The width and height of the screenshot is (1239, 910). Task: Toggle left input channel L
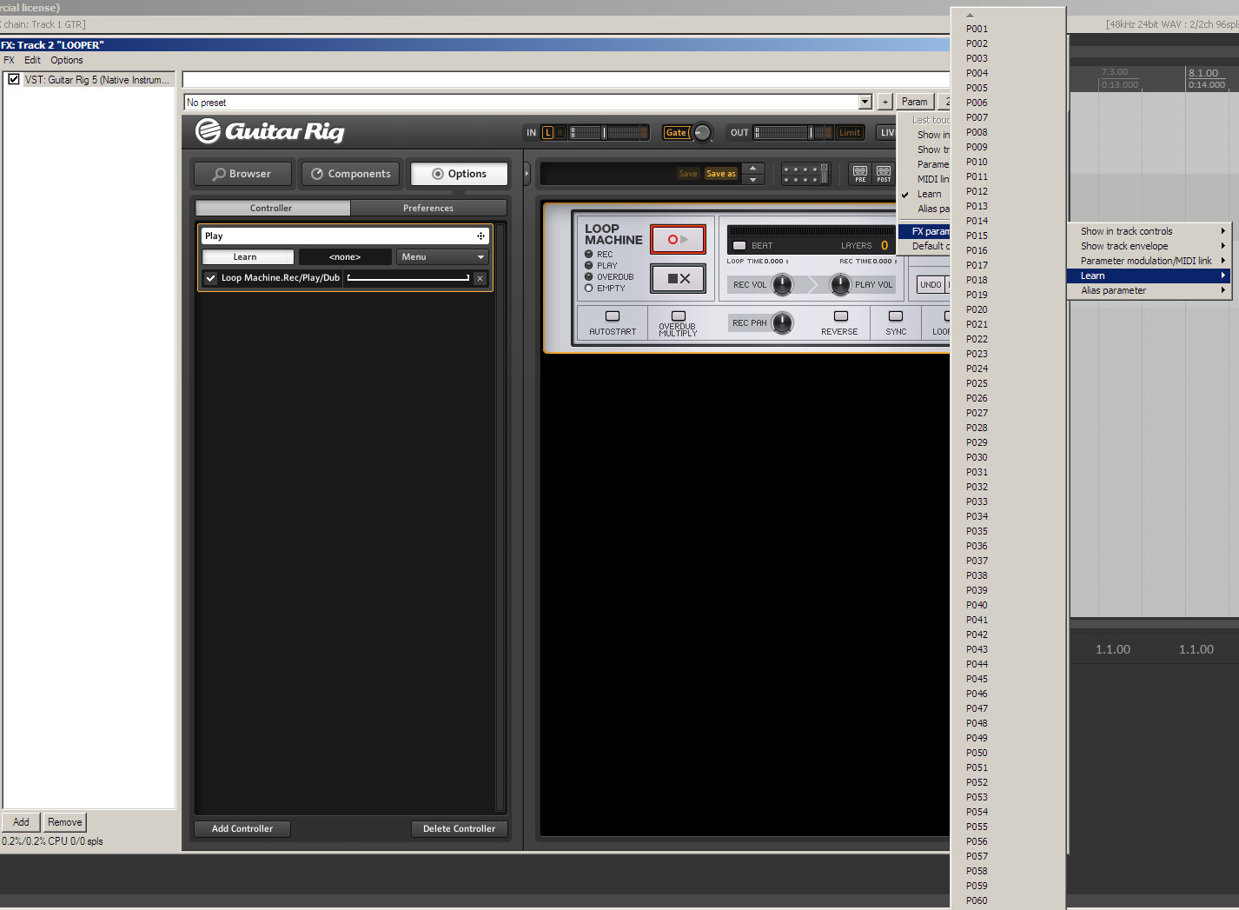click(548, 132)
